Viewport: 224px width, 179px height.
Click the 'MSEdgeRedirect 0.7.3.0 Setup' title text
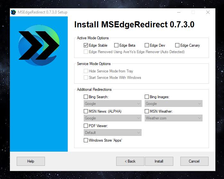[42, 12]
